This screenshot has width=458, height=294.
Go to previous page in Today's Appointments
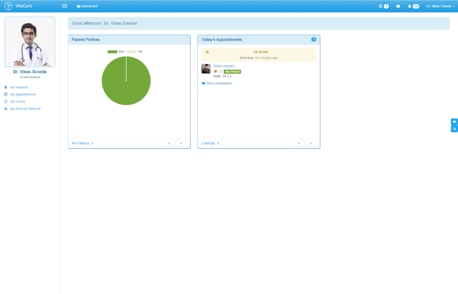coord(299,143)
